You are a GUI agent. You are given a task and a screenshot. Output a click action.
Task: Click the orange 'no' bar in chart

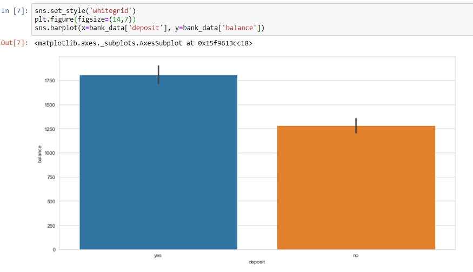tap(356, 188)
